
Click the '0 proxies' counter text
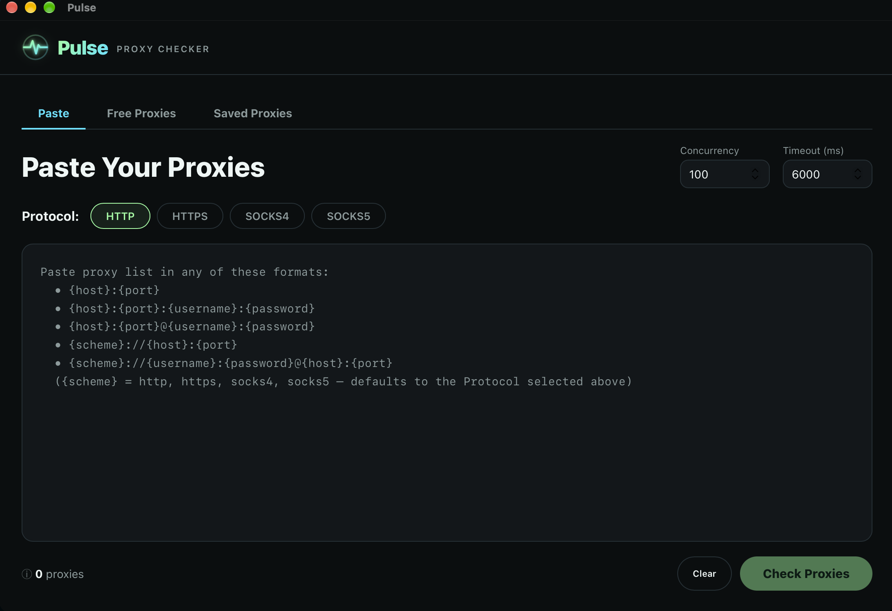pos(59,574)
